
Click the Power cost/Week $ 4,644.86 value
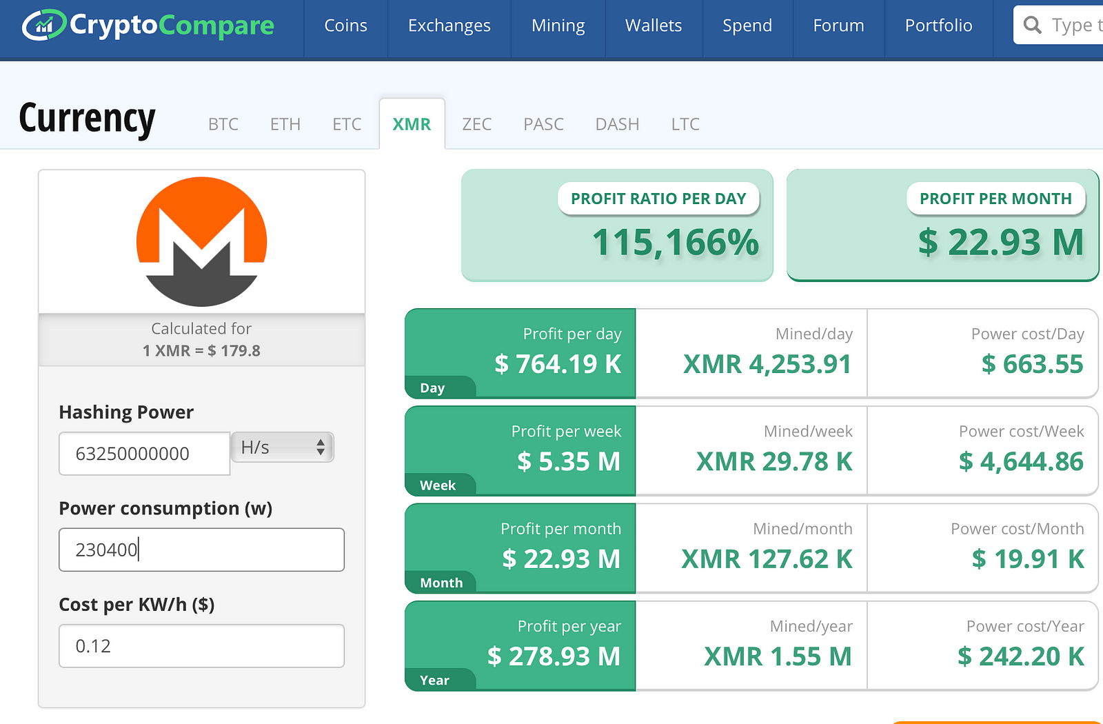coord(1021,461)
